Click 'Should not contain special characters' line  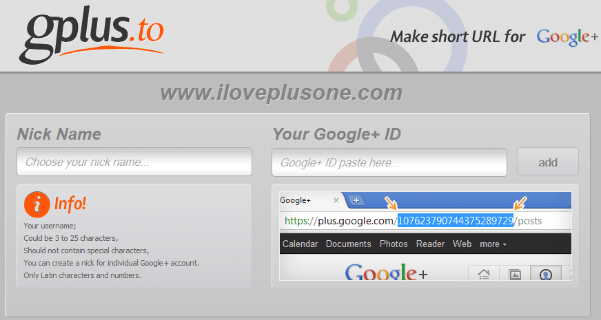click(x=86, y=250)
